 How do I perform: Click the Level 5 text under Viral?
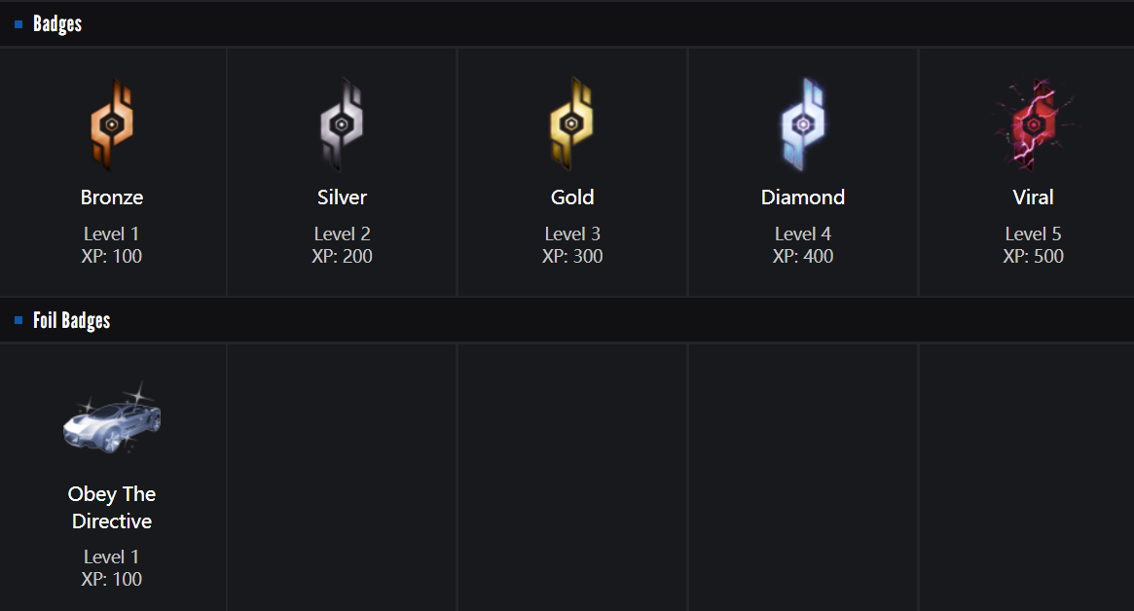pyautogui.click(x=1033, y=234)
